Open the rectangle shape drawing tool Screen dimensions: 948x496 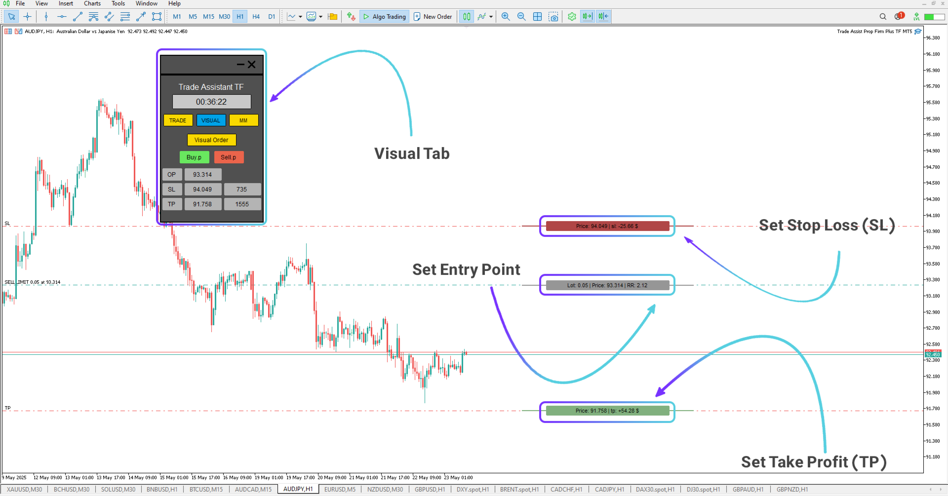(157, 16)
